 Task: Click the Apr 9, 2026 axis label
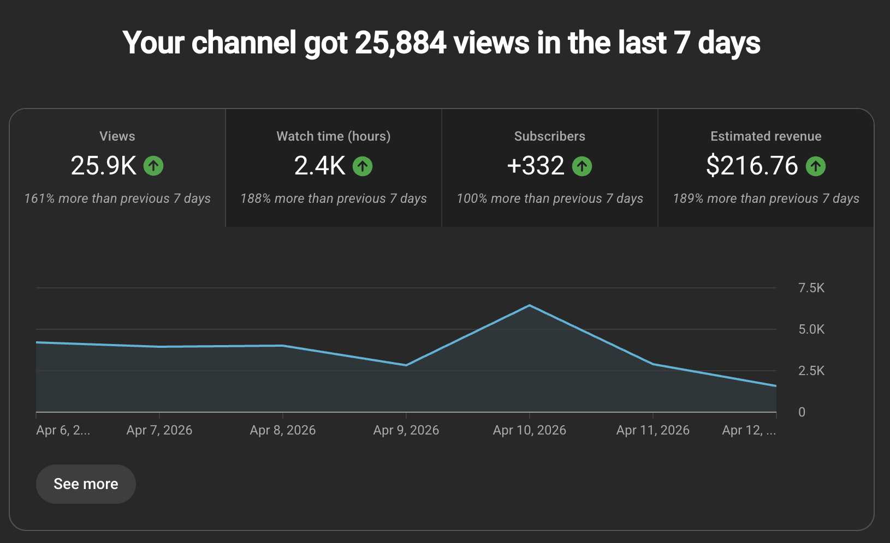coord(406,430)
